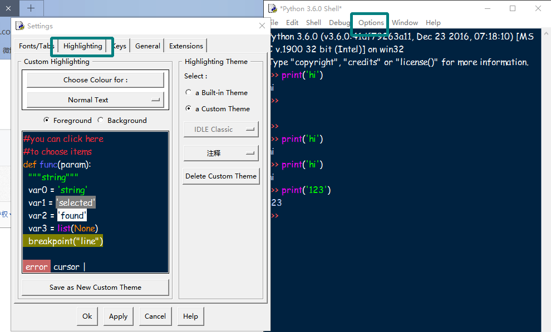The width and height of the screenshot is (551, 332).
Task: Click the last empty prompt in Shell
Action: (x=275, y=215)
